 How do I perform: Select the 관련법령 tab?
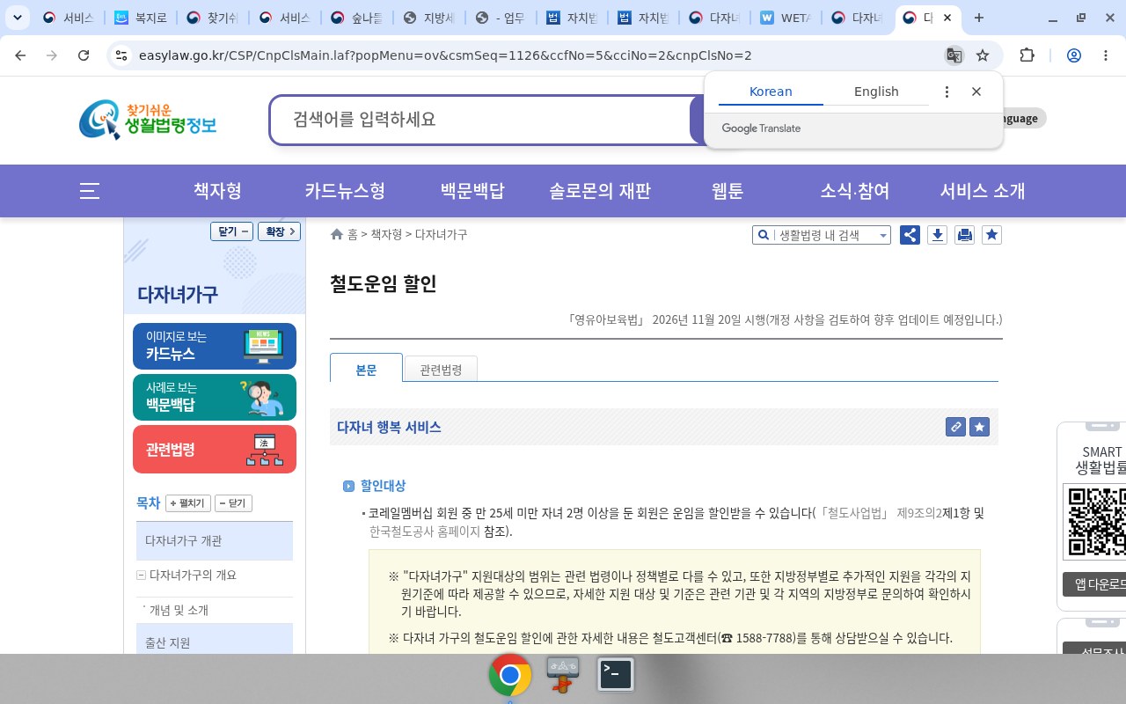441,370
